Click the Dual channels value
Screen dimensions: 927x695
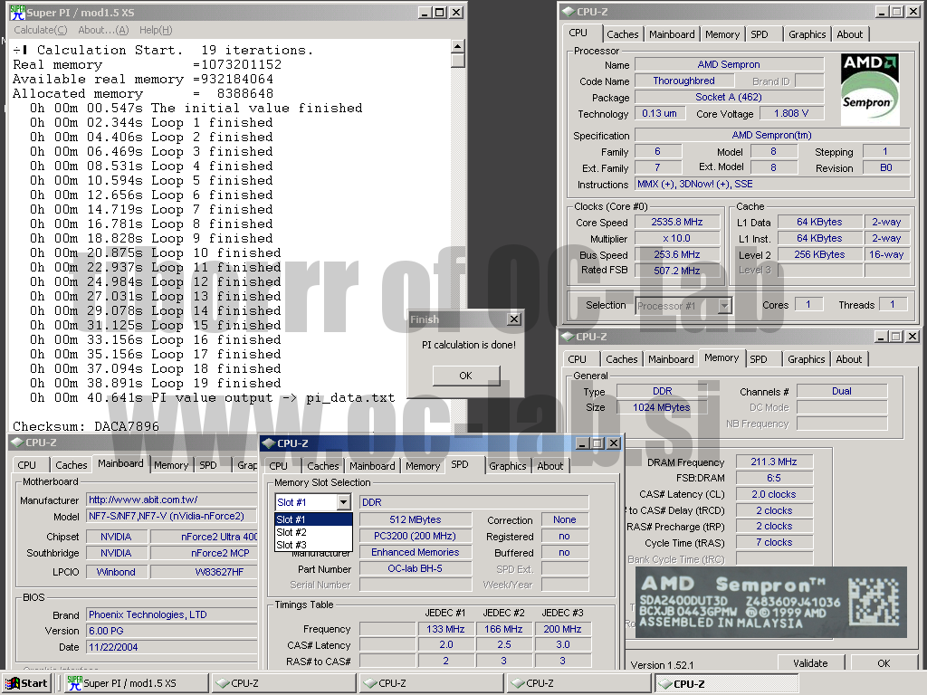click(841, 391)
